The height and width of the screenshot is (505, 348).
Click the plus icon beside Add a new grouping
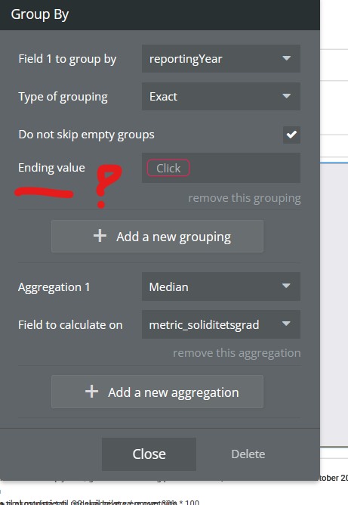(x=100, y=236)
